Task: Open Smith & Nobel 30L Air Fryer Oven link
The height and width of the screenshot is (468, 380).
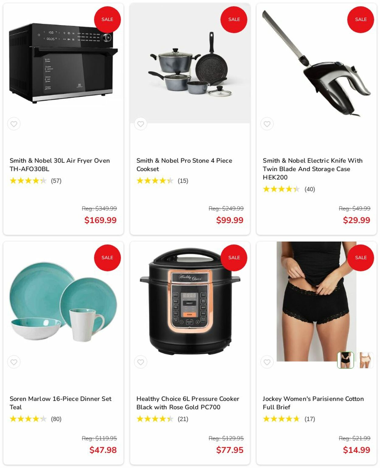Action: pos(60,165)
